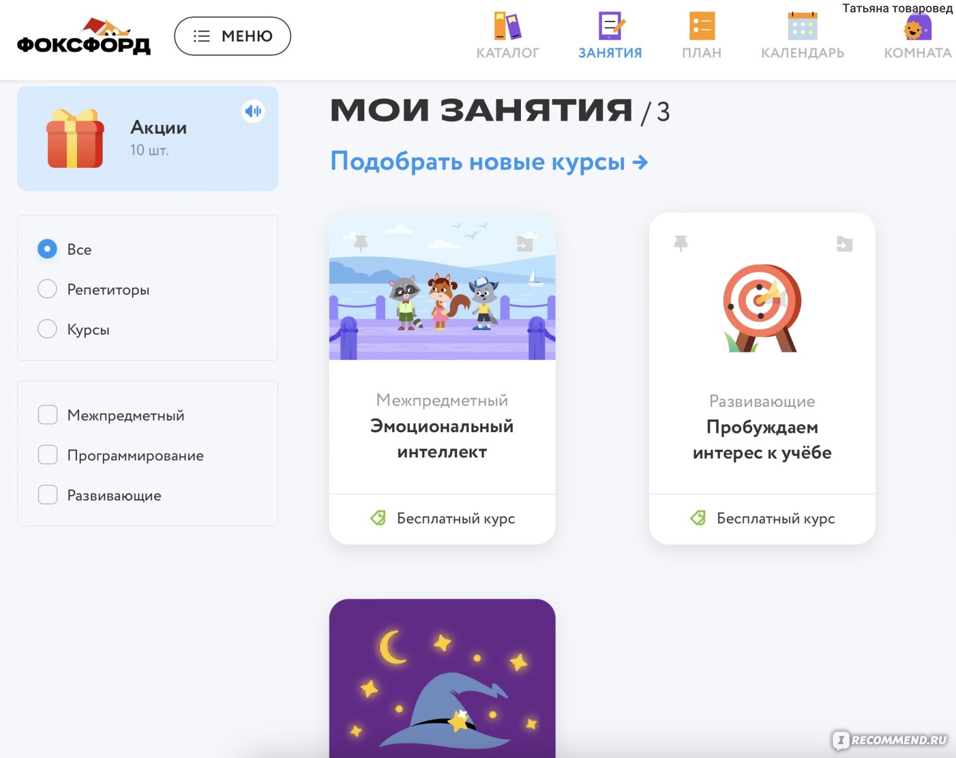The height and width of the screenshot is (758, 956).
Task: Select the Курсы radio button
Action: [x=47, y=329]
